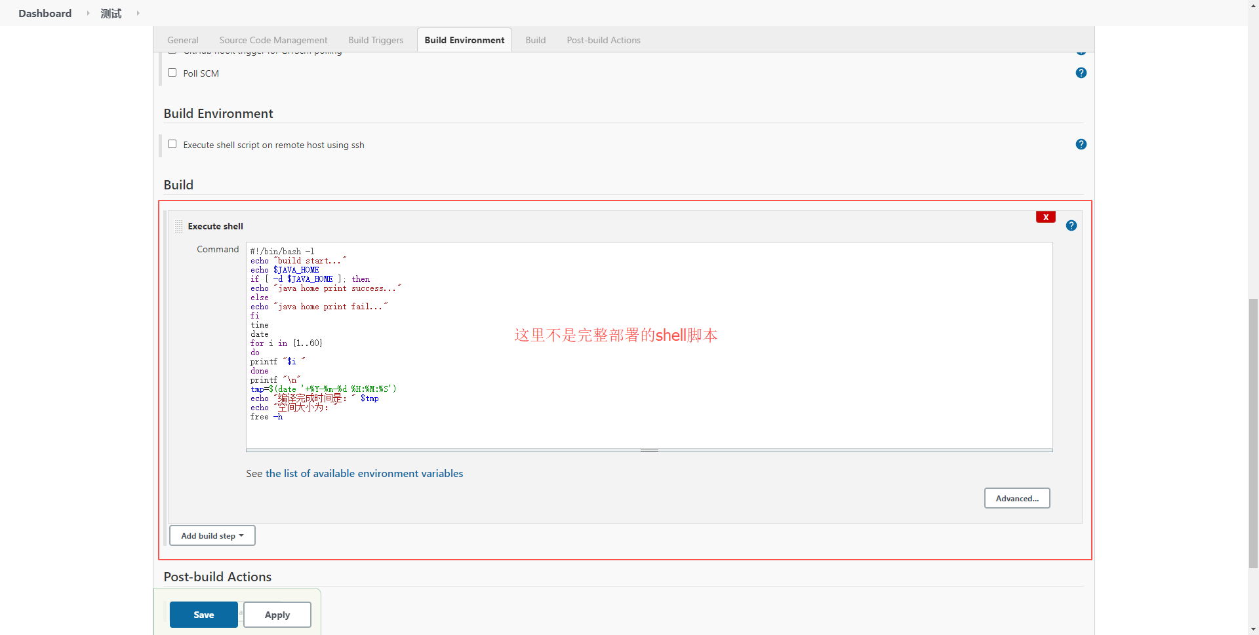Image resolution: width=1259 pixels, height=635 pixels.
Task: Click the 'echo $JAVA_HOME' script line
Action: (285, 270)
